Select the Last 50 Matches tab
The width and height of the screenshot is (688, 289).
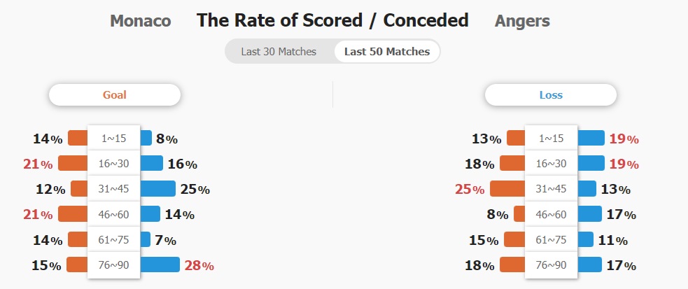click(x=387, y=52)
